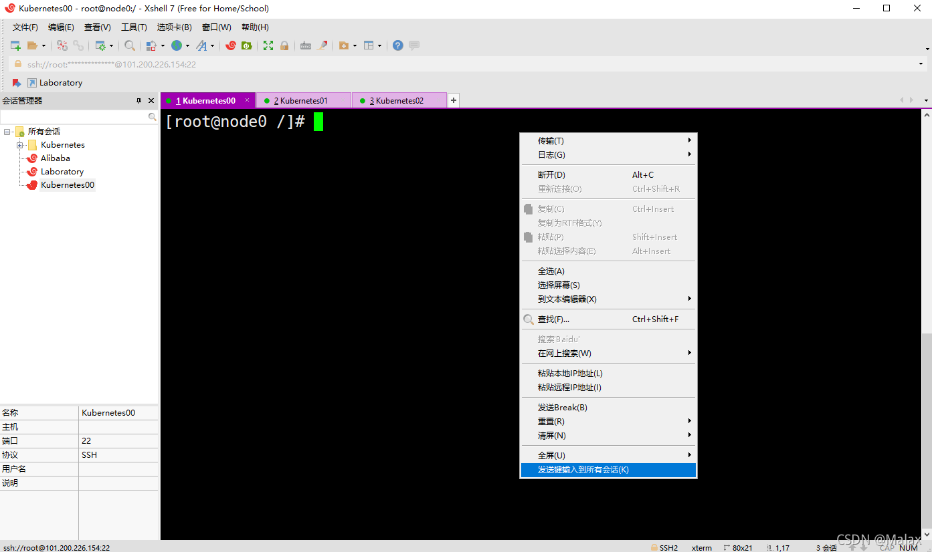Click the Laboratory quick-launch shortcut

[x=55, y=83]
